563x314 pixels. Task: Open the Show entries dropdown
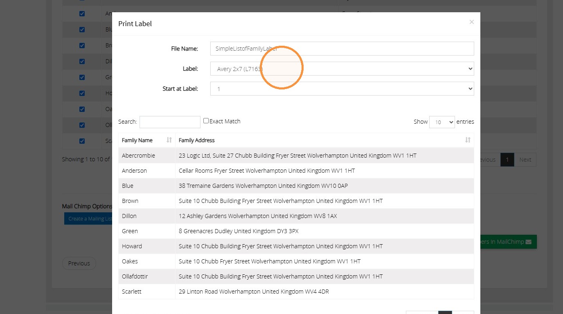pos(442,122)
